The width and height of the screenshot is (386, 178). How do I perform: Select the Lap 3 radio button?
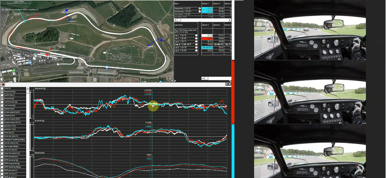tap(196, 41)
